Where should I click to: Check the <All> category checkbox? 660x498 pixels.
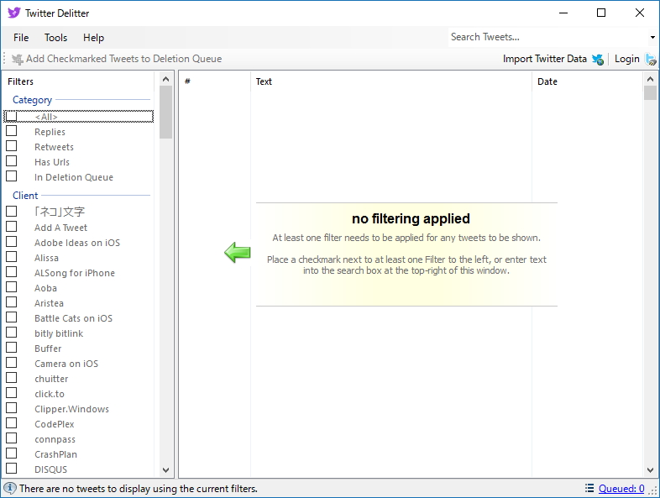pos(12,116)
